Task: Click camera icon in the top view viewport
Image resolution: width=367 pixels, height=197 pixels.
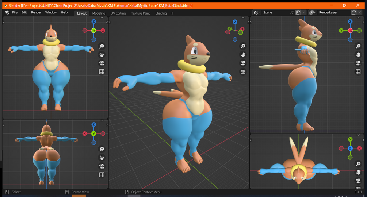Action: click(358, 181)
